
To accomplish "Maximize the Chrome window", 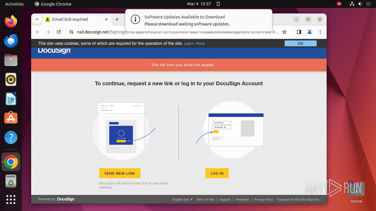I will [308, 19].
